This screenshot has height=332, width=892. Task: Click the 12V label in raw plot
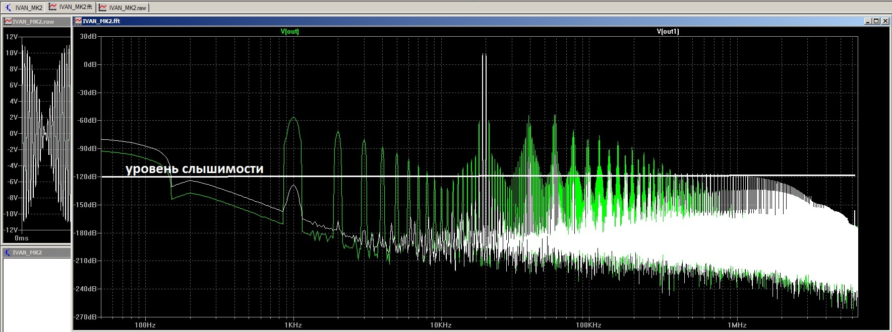click(11, 37)
